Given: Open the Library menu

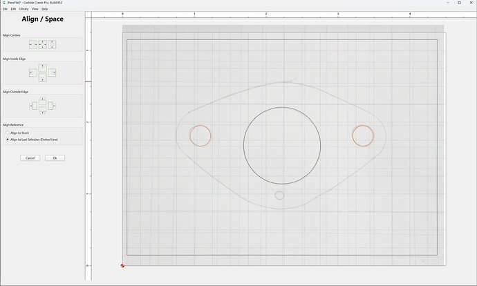Looking at the screenshot, I should tap(24, 9).
